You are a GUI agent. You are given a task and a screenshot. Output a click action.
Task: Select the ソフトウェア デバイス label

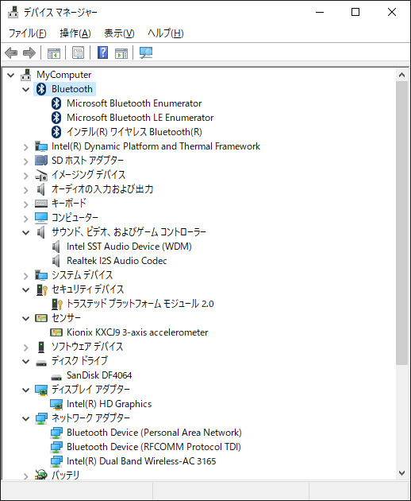pyautogui.click(x=87, y=347)
